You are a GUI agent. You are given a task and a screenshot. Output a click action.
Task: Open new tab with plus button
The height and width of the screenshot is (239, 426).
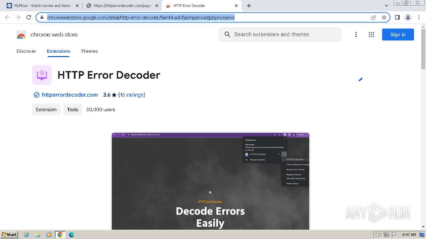[249, 6]
